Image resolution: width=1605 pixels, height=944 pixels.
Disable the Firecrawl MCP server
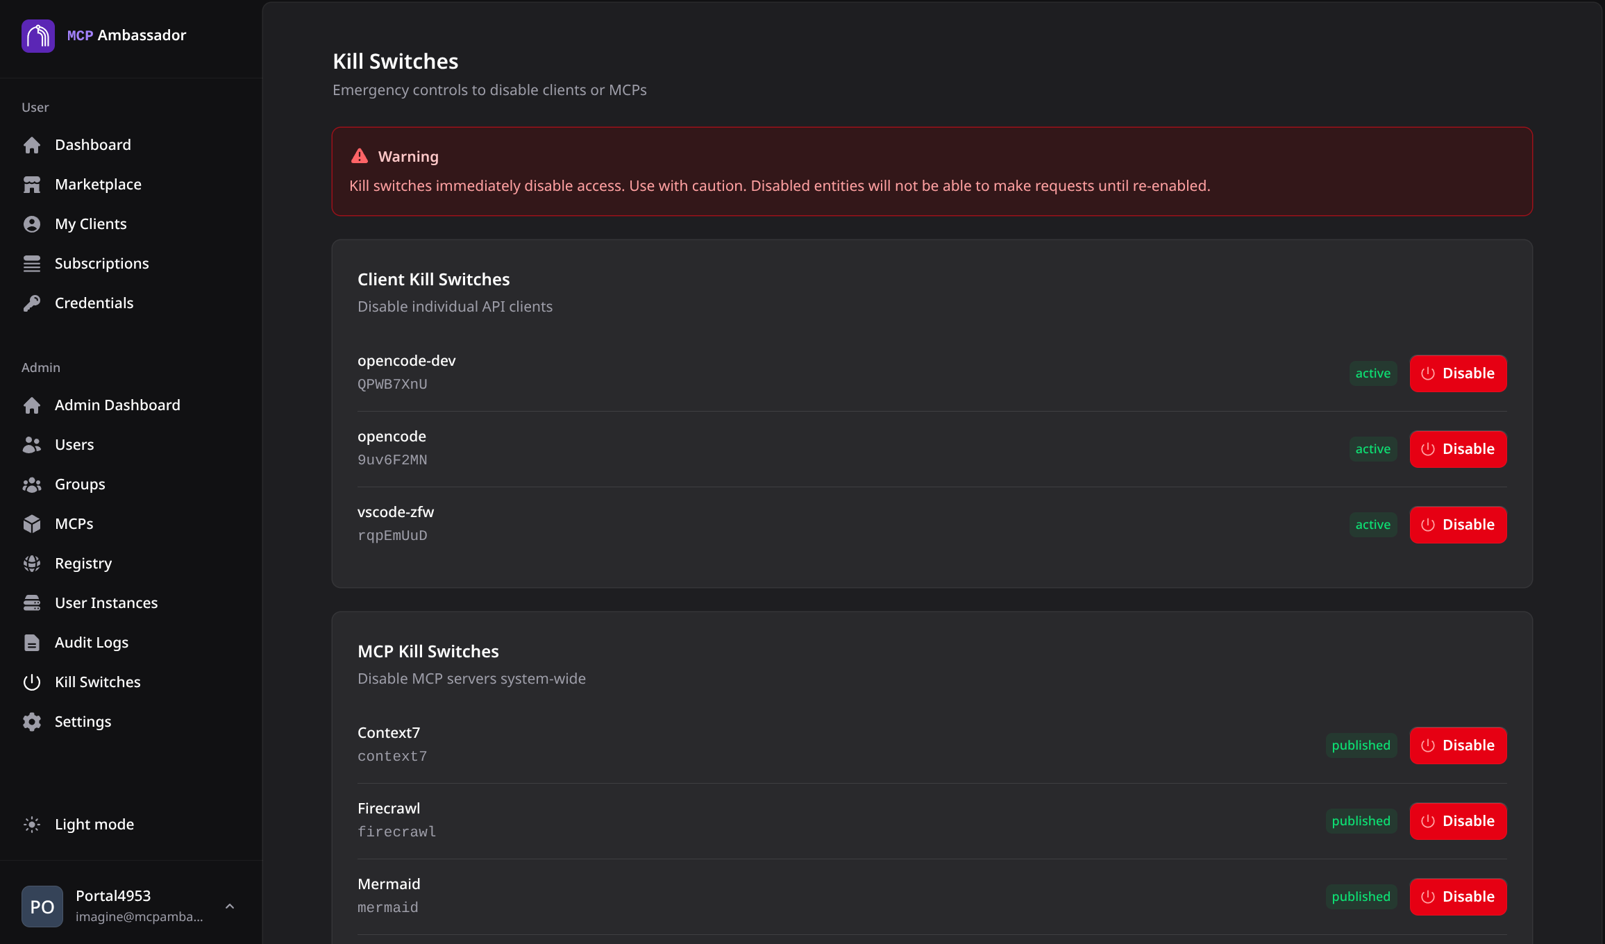click(x=1458, y=821)
